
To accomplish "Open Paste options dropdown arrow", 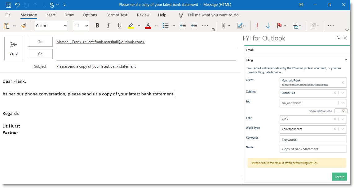I will pos(15,26).
